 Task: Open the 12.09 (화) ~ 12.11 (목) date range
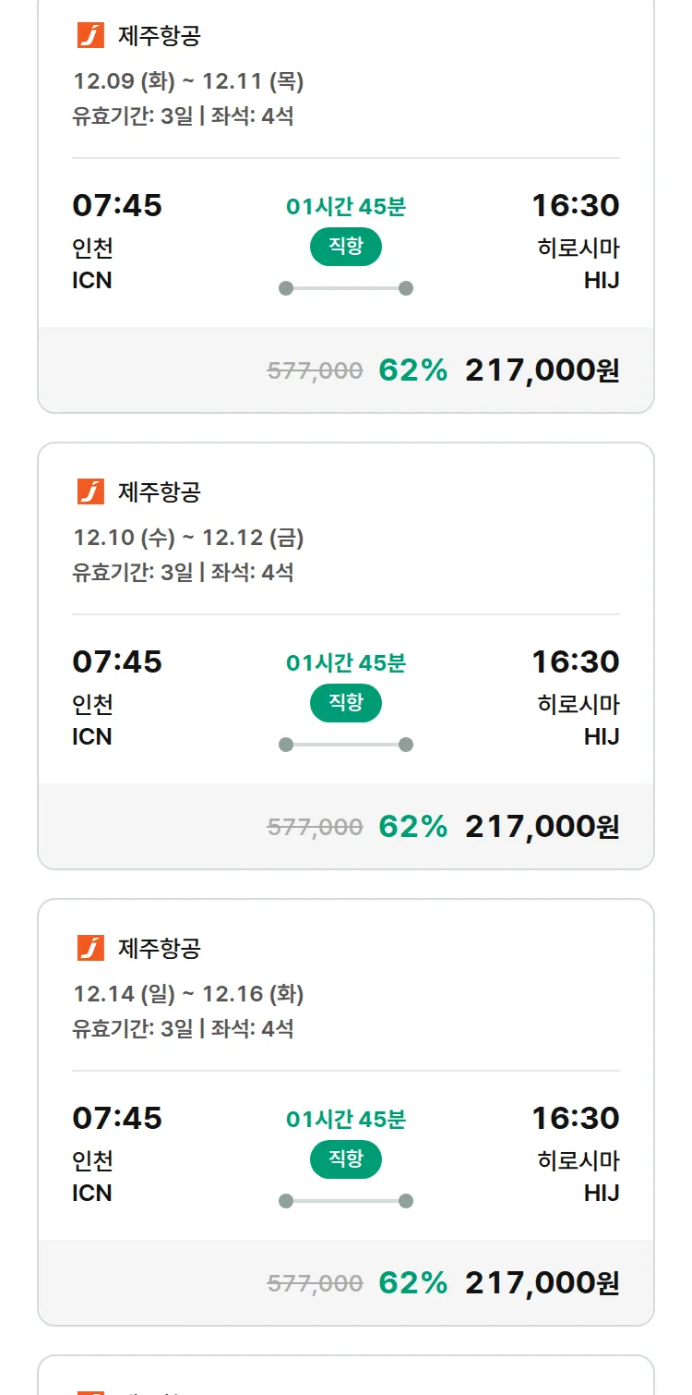coord(188,81)
